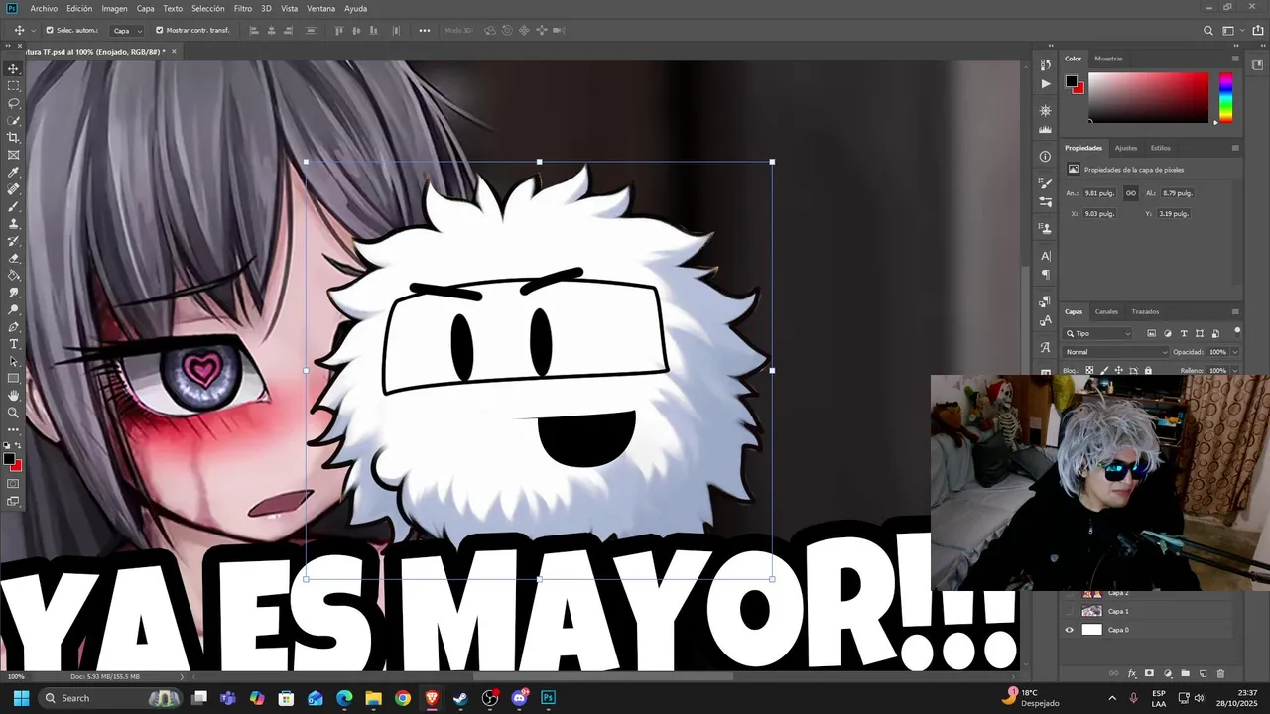Select the Hand tool
1270x714 pixels.
coord(13,396)
